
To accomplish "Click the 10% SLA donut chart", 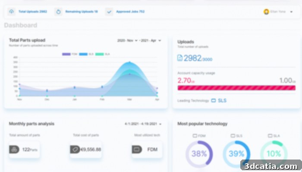I will [274, 154].
